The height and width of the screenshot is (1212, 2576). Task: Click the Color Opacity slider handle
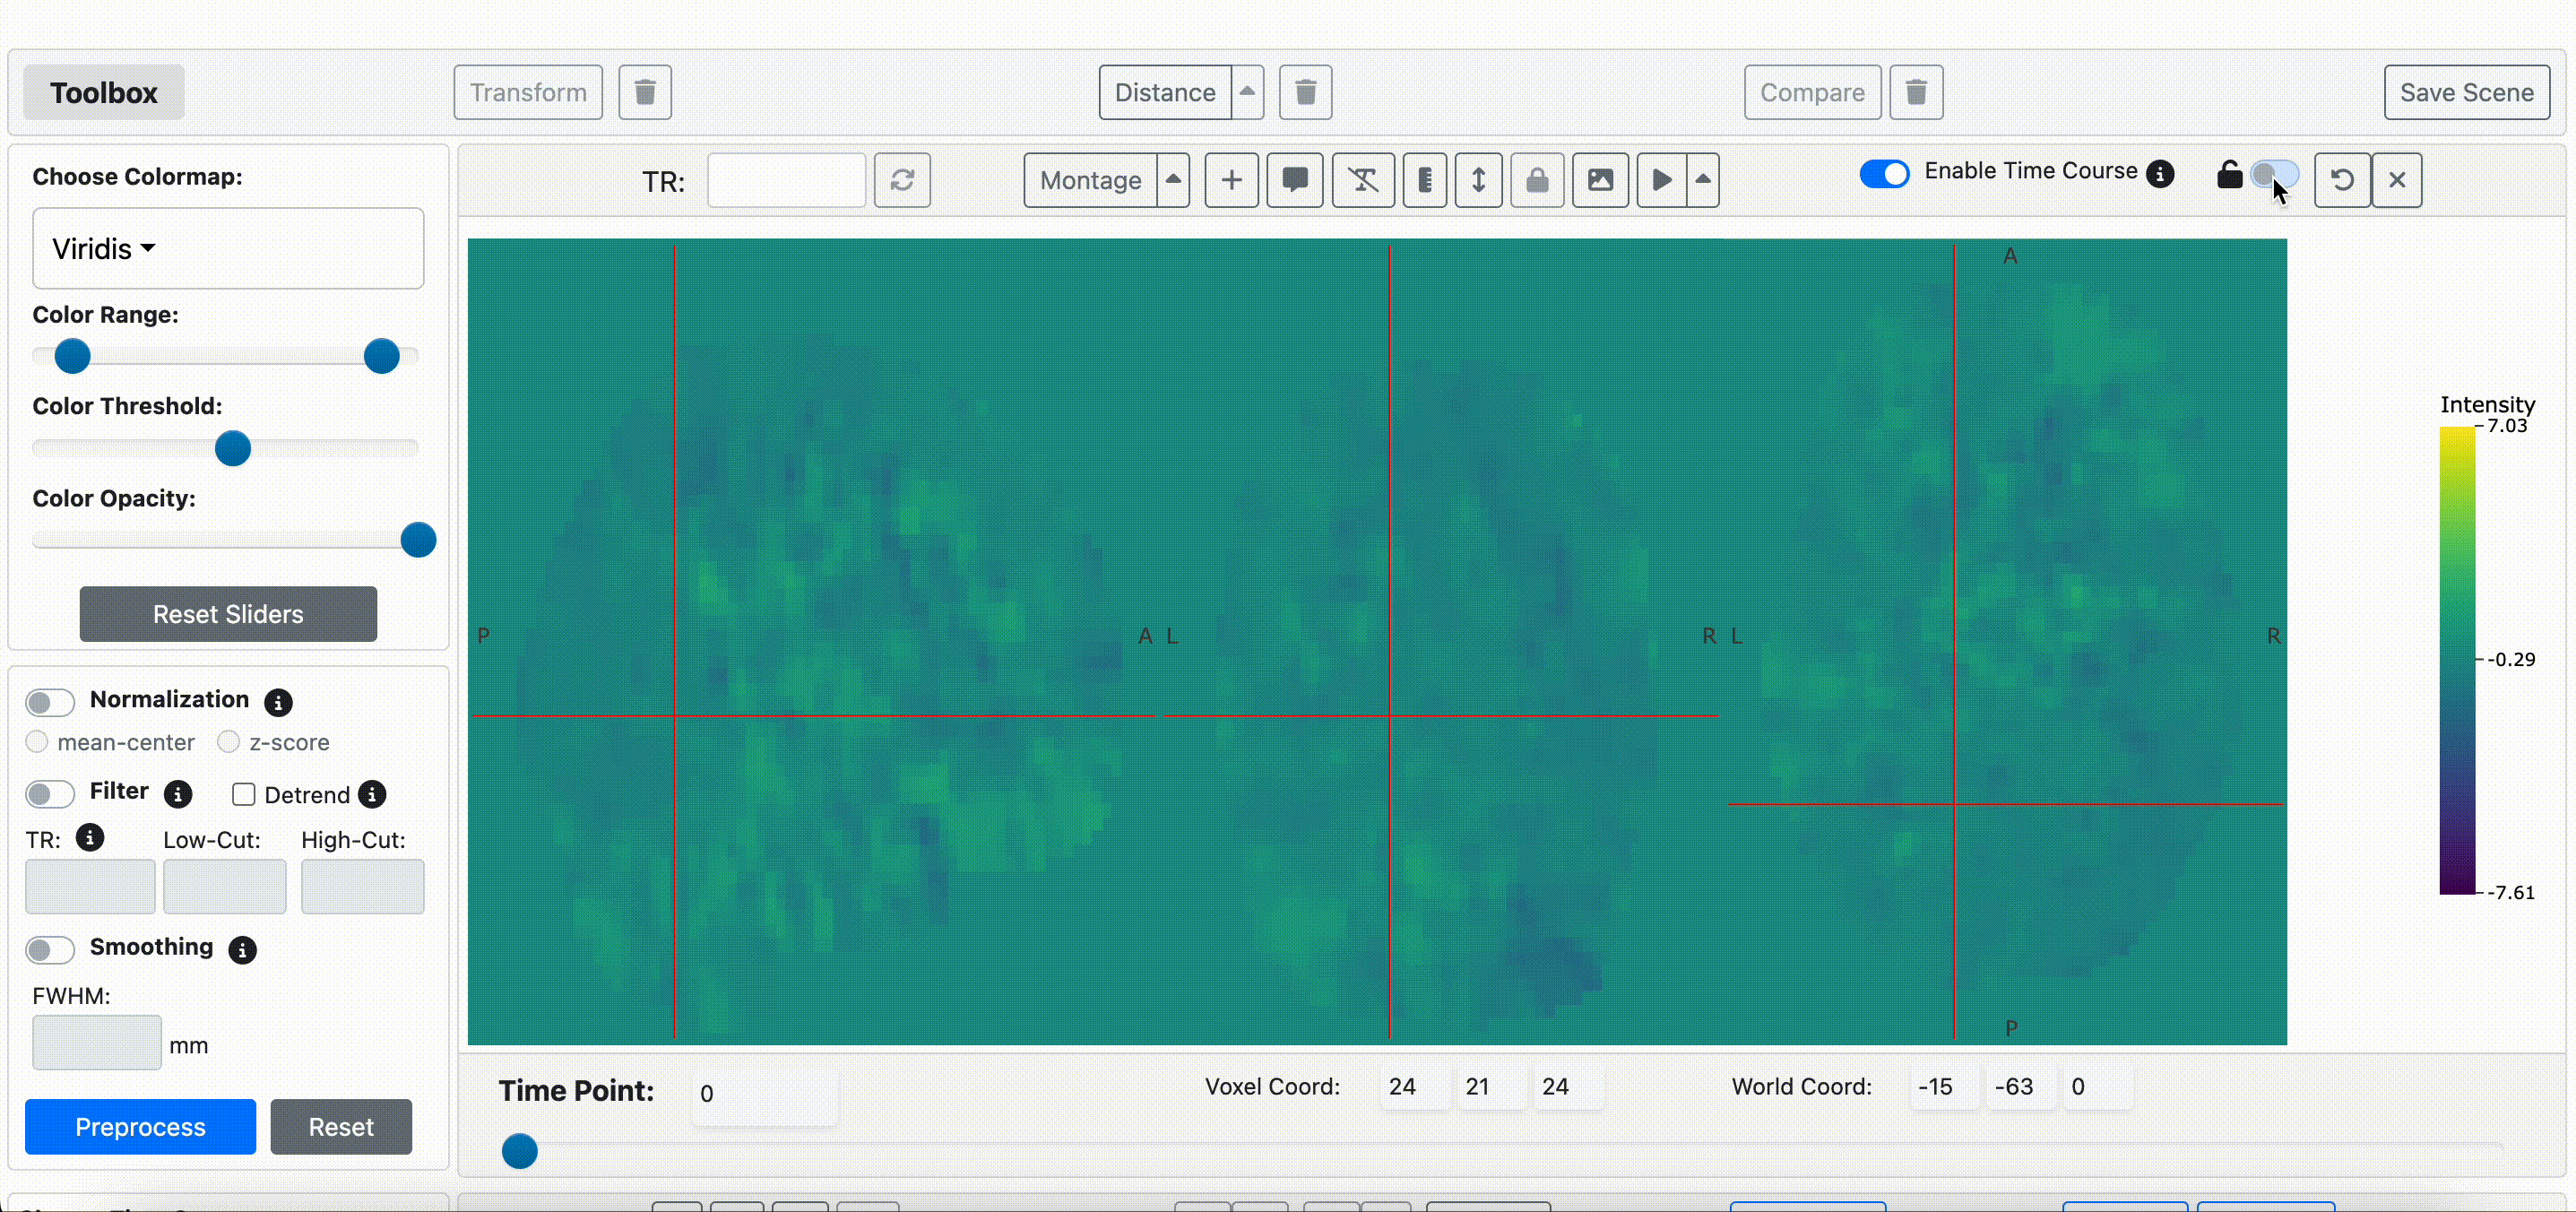coord(418,540)
